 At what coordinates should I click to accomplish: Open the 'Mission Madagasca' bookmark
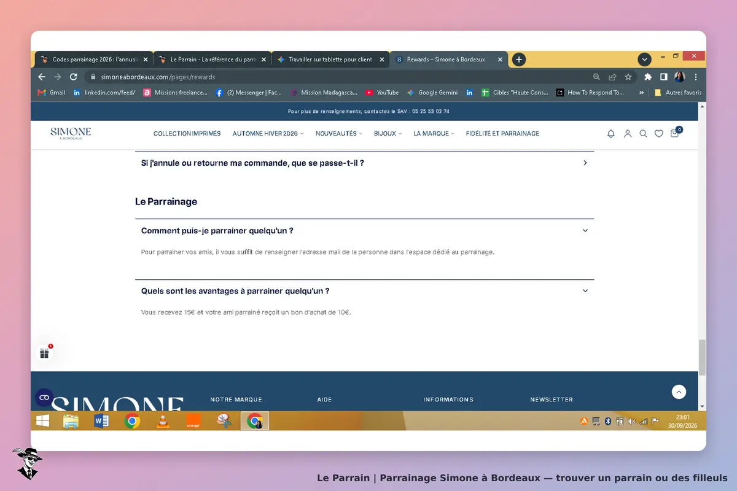323,93
